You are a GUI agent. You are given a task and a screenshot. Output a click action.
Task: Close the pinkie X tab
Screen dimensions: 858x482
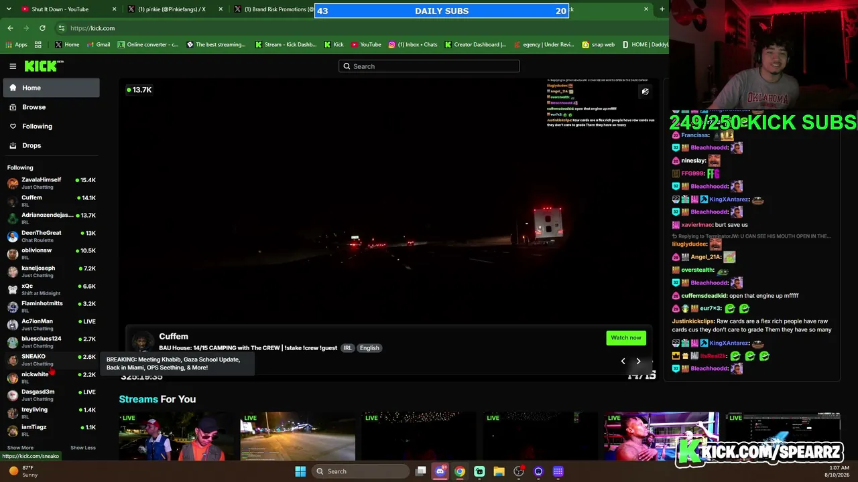point(221,9)
